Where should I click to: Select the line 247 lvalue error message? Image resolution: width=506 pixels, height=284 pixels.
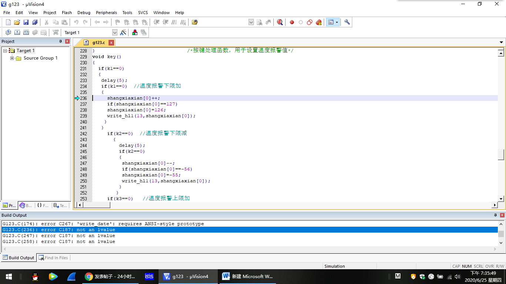59,236
